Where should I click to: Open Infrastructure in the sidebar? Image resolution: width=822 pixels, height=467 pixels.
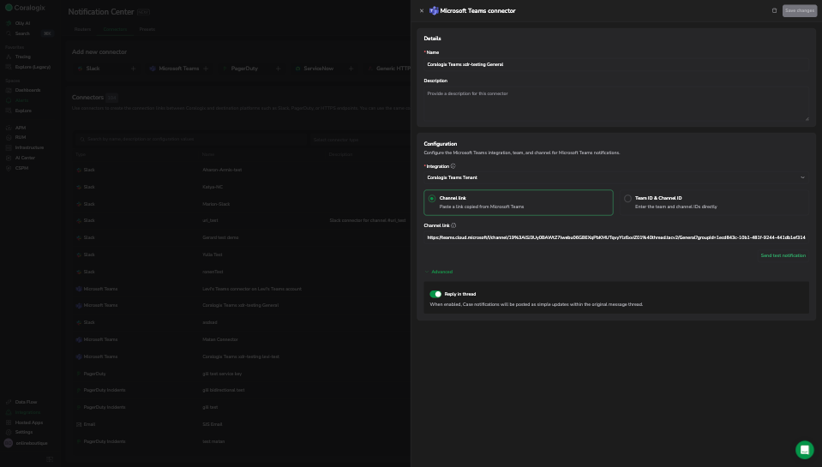29,147
